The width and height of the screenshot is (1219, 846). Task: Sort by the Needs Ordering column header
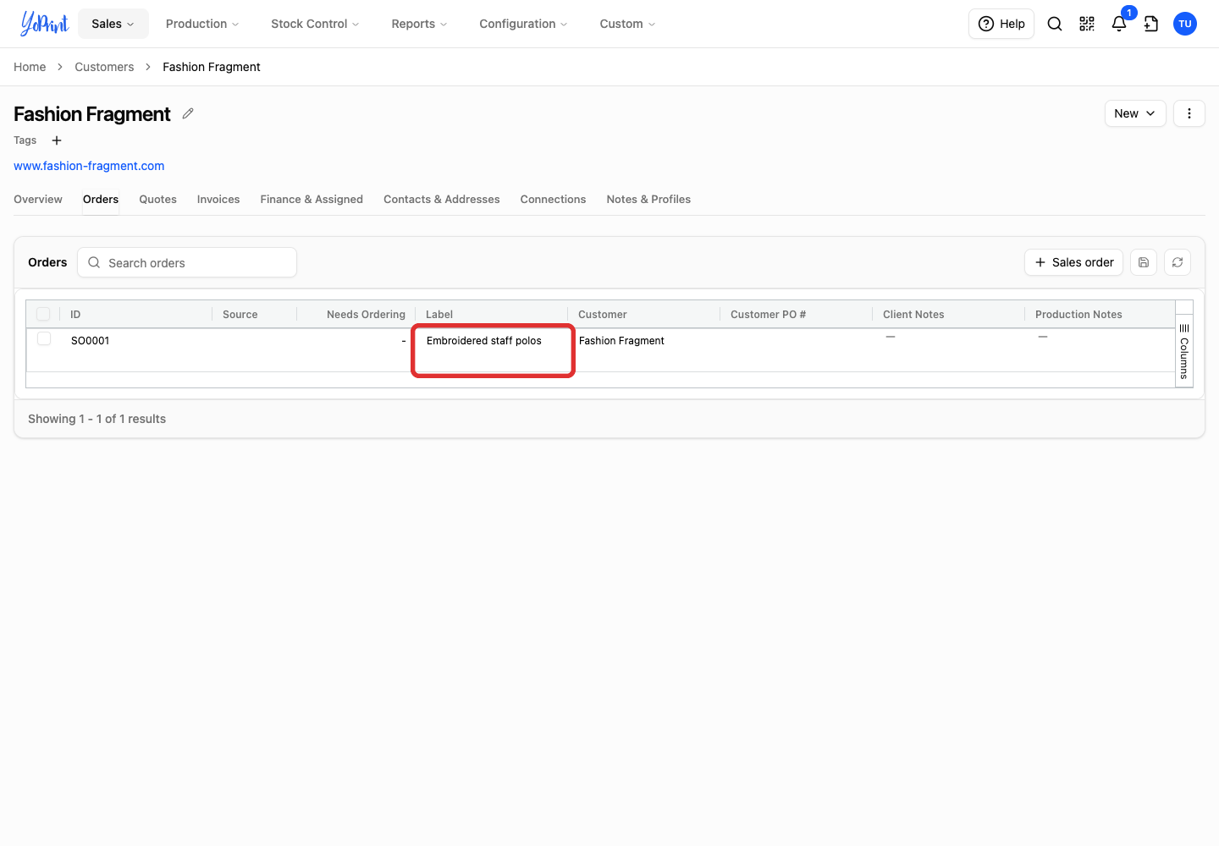tap(366, 315)
